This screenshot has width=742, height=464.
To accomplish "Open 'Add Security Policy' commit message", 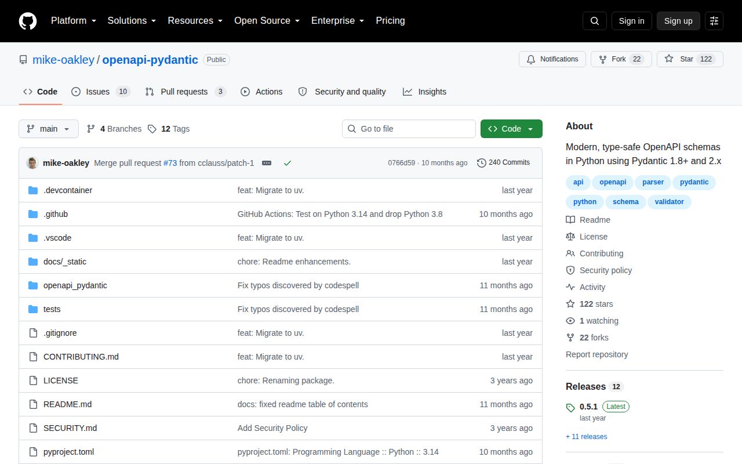I will [x=272, y=428].
